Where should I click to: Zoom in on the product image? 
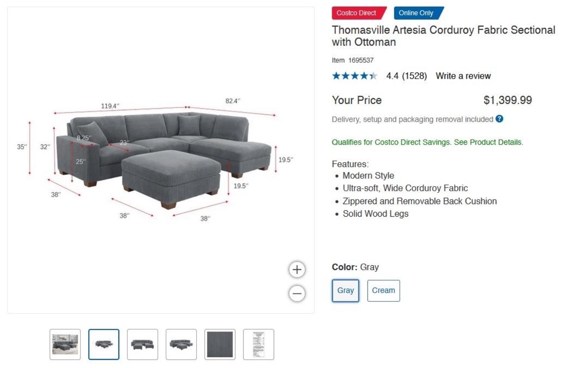tap(296, 270)
